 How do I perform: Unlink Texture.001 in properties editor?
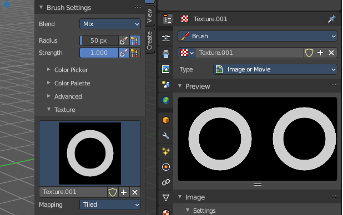tap(331, 53)
